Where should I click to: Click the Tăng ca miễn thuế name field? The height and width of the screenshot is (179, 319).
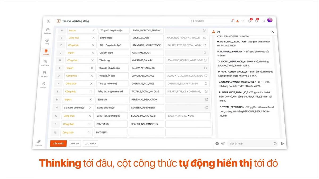coord(112,84)
